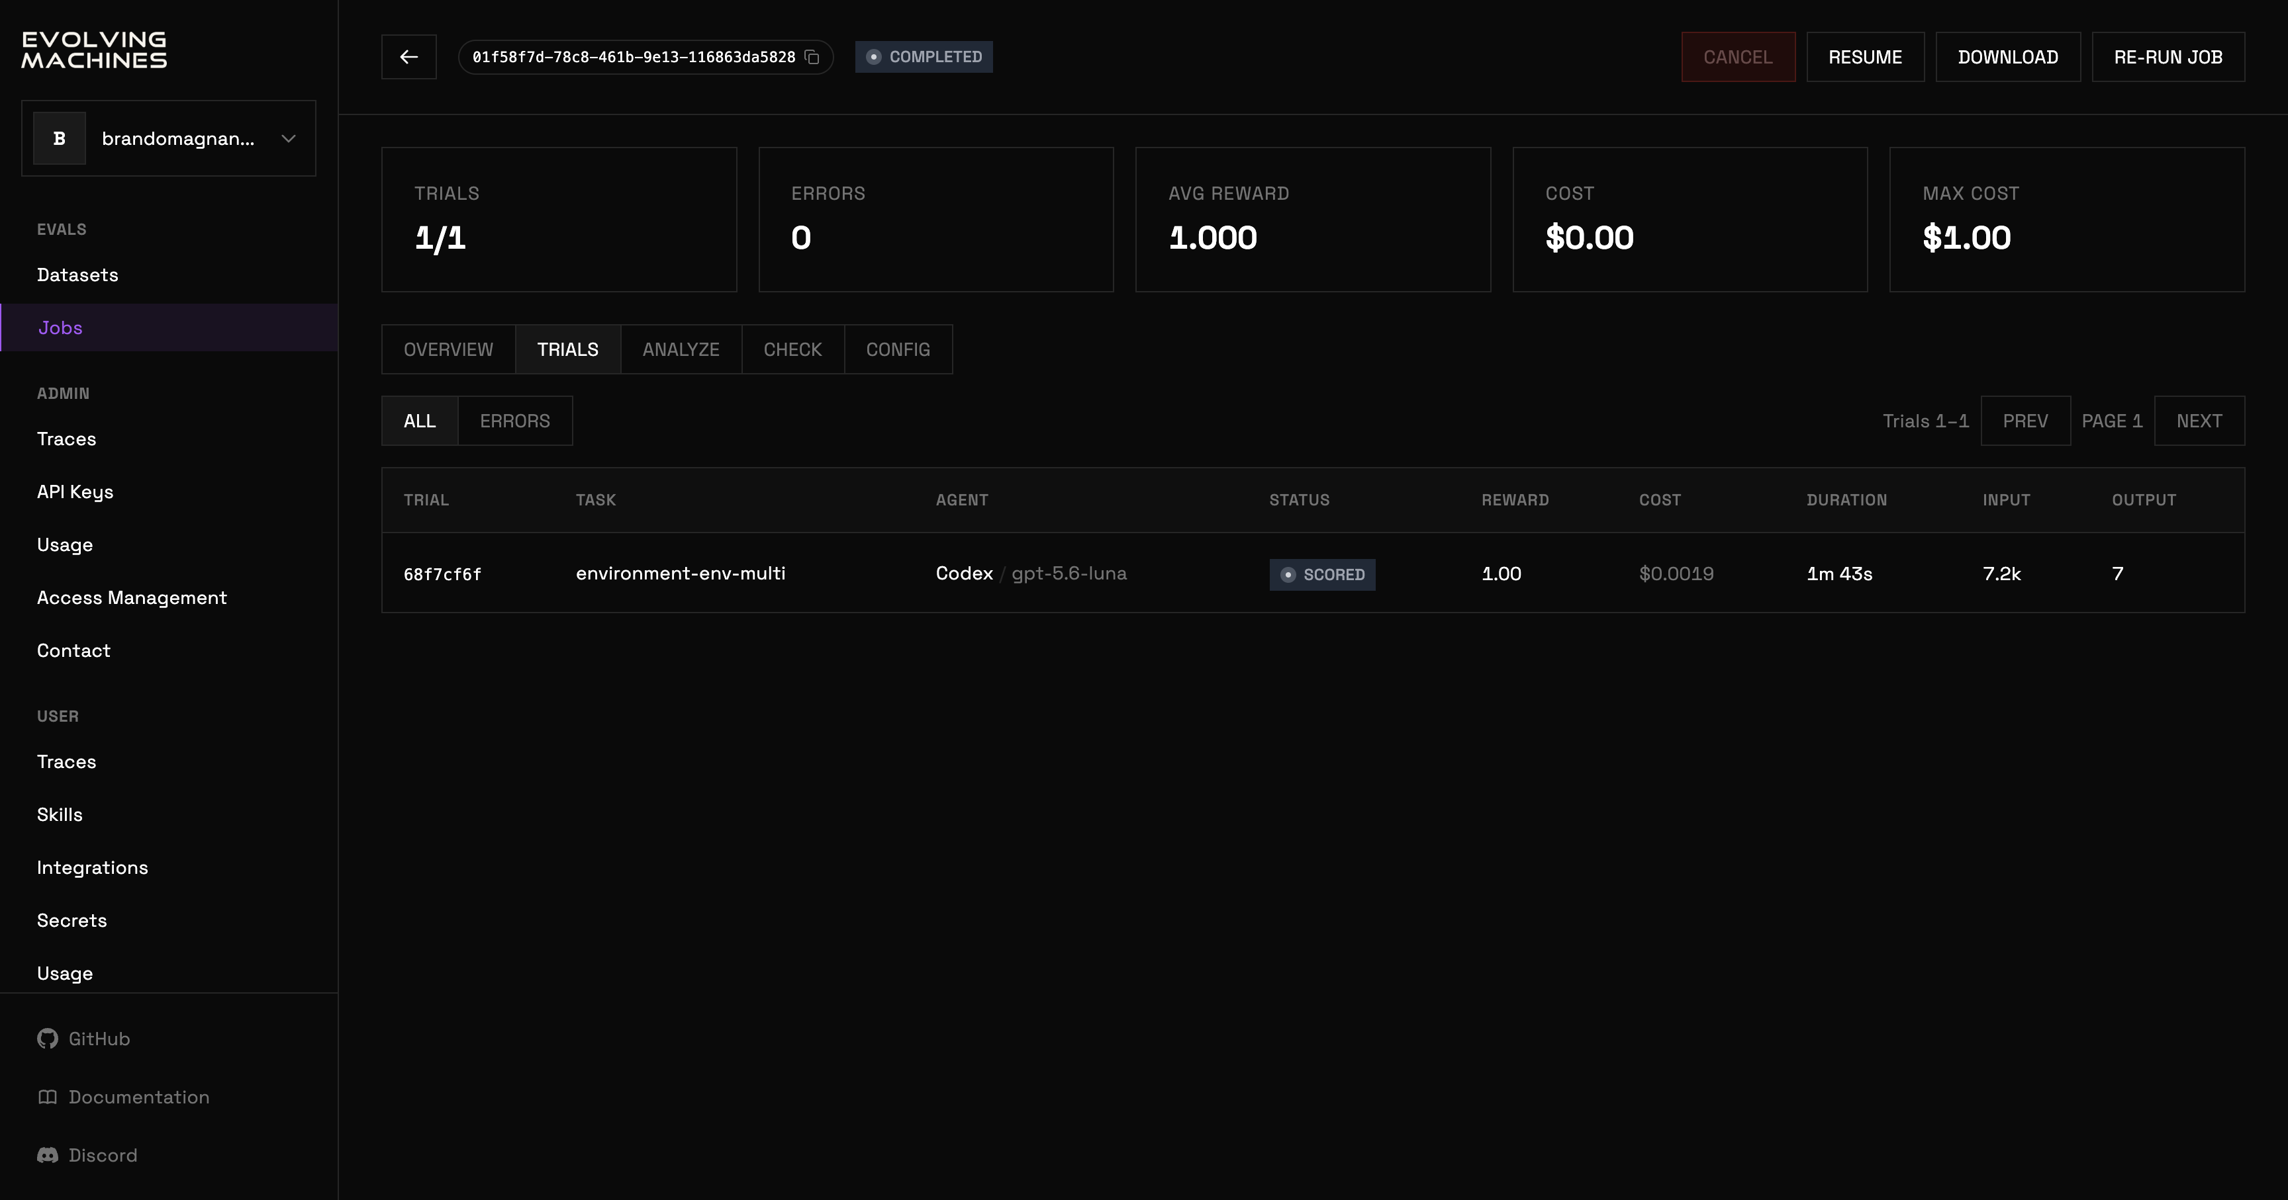This screenshot has width=2288, height=1200.
Task: Click the Evolving Machines logo
Action: 94,50
